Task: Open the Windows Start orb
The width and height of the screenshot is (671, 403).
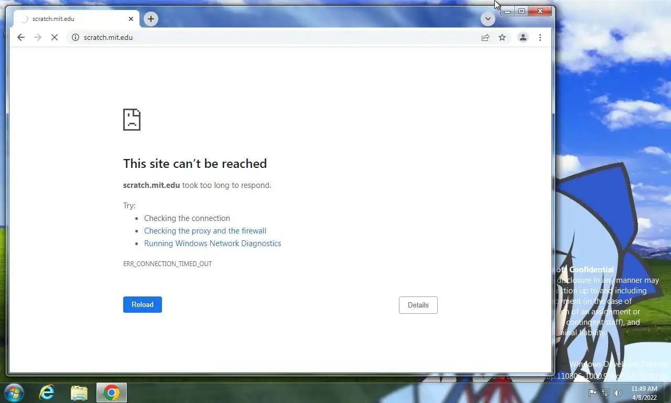Action: click(14, 393)
